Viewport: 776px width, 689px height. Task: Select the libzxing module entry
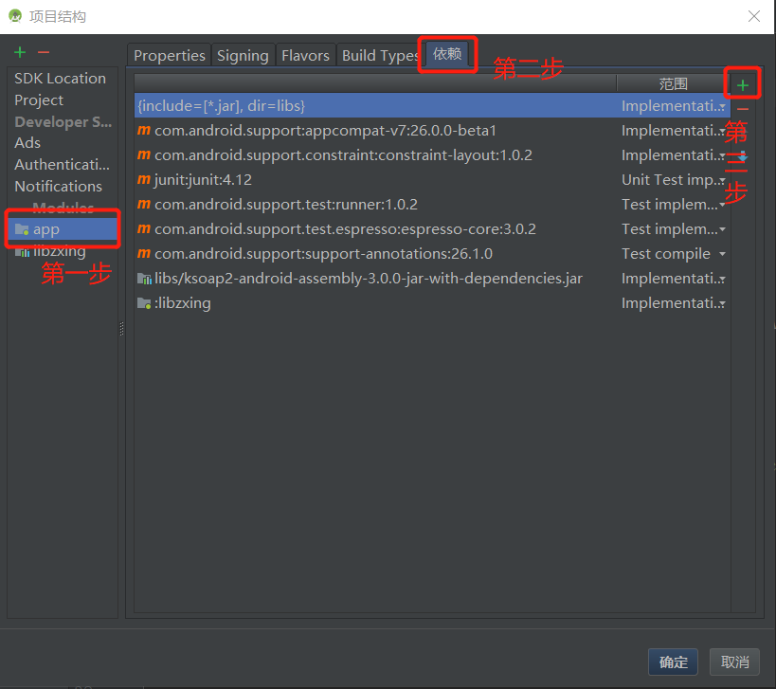pyautogui.click(x=63, y=251)
